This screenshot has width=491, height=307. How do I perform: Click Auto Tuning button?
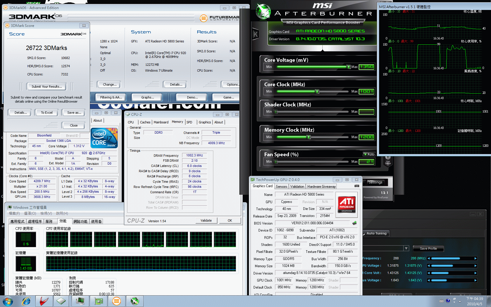(376, 233)
